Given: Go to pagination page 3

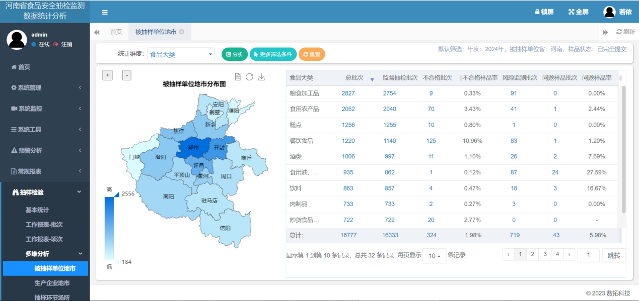Looking at the screenshot, I should (x=545, y=254).
